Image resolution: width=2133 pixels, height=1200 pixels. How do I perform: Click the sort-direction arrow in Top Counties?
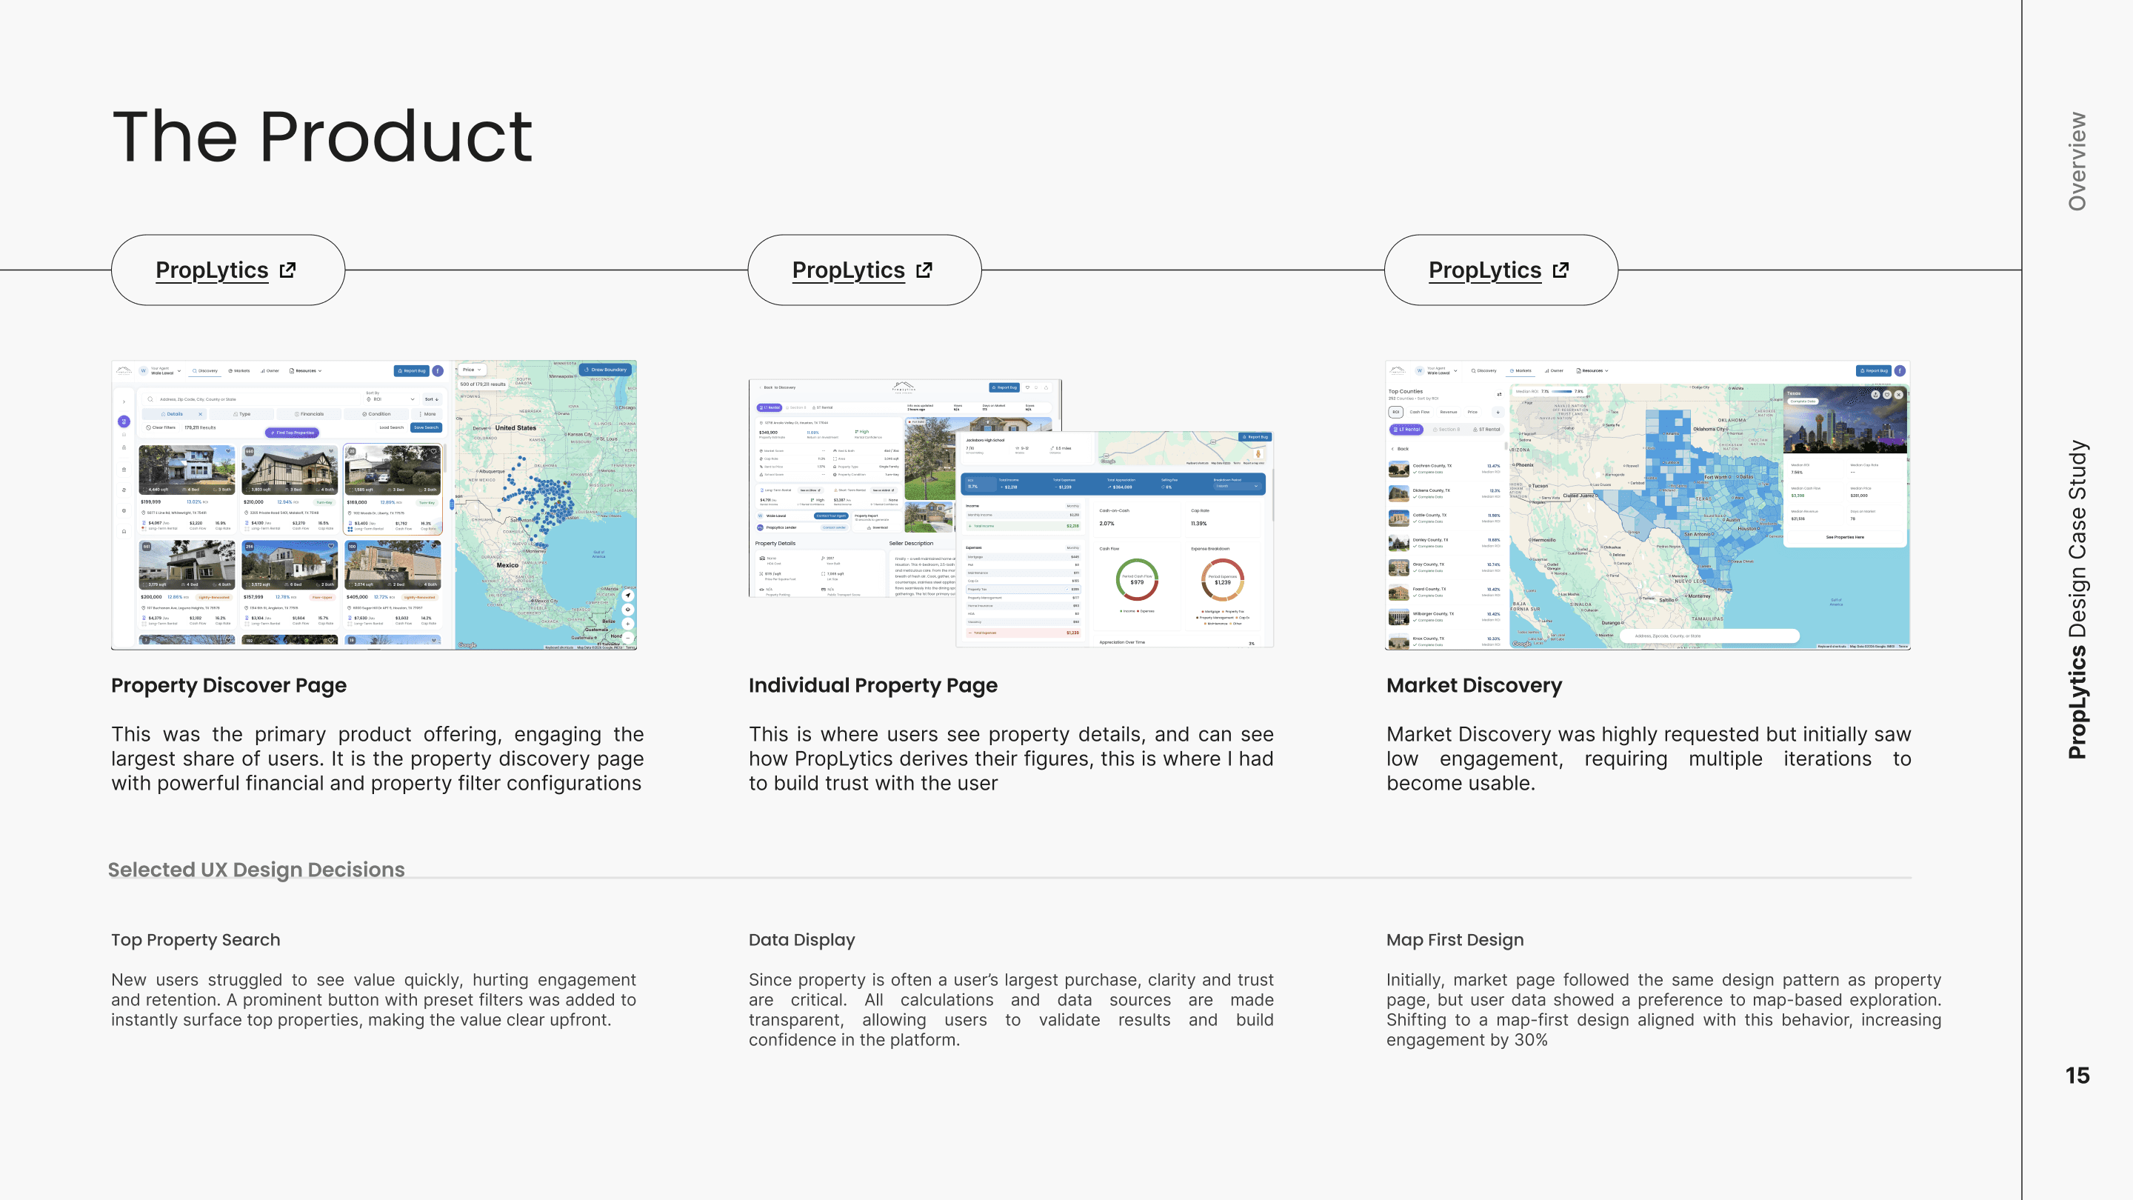point(1498,413)
